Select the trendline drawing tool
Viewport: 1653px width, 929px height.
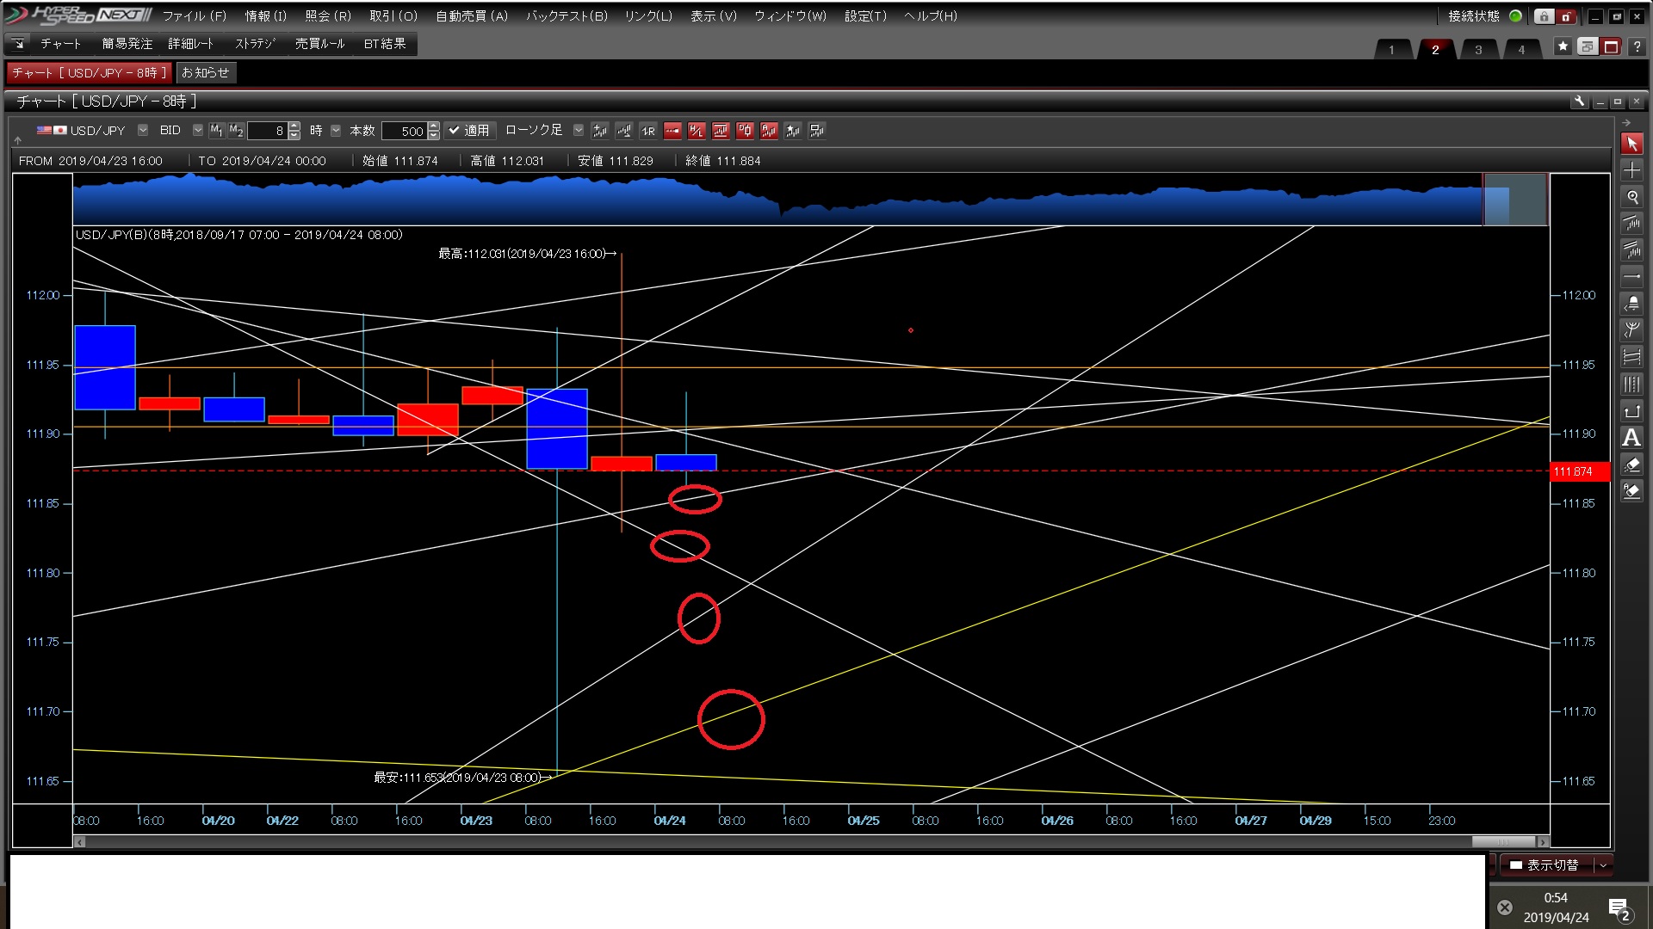click(x=1631, y=224)
